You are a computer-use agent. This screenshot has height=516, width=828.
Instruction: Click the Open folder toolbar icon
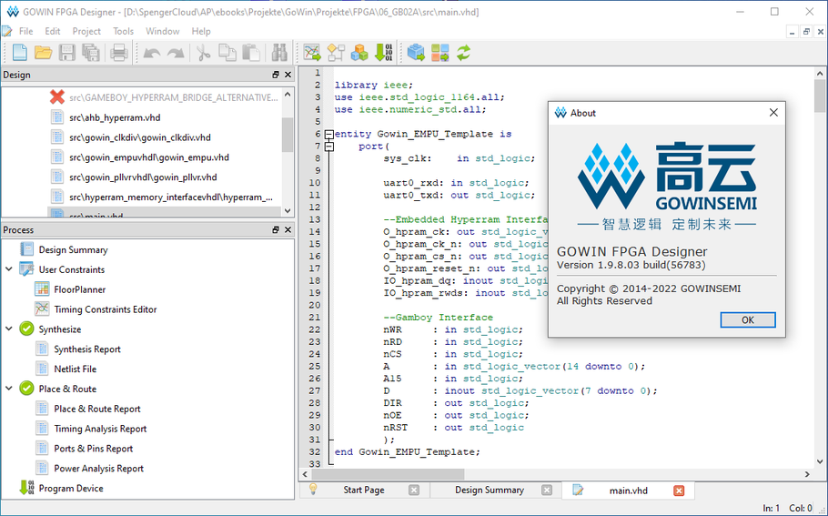pos(44,53)
